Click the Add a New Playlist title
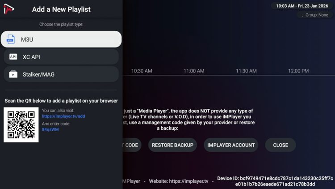This screenshot has height=189, width=335. click(x=61, y=9)
